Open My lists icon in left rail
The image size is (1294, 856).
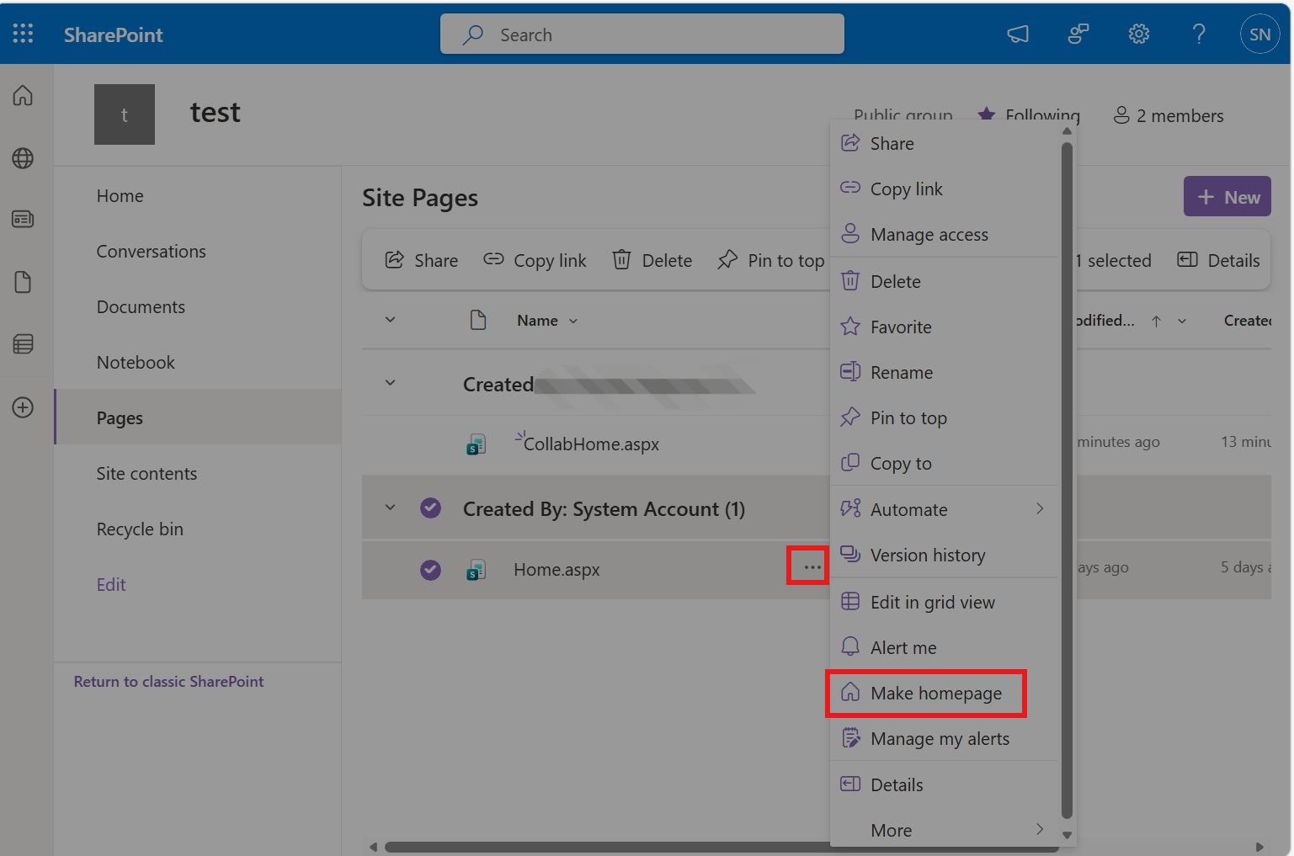23,343
